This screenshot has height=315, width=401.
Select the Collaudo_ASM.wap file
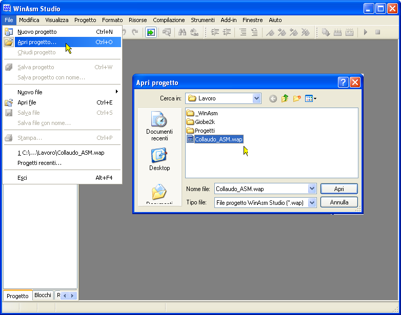(215, 139)
